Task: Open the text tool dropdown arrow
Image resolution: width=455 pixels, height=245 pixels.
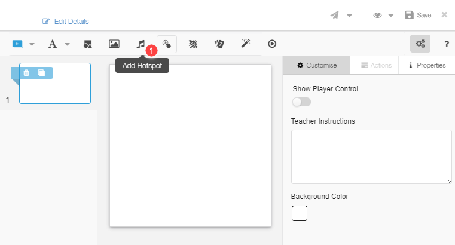Action: pos(67,44)
